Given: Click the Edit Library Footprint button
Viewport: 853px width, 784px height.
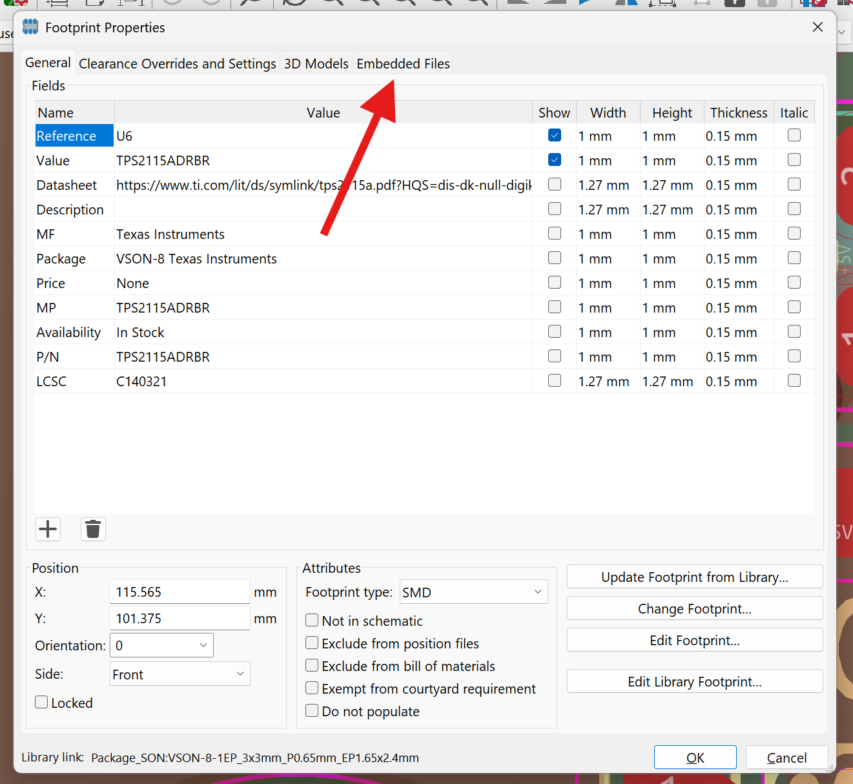Looking at the screenshot, I should coord(694,681).
